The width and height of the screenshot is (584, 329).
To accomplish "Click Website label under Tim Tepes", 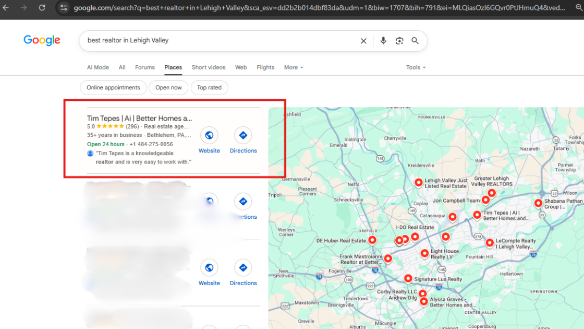I will pos(209,151).
